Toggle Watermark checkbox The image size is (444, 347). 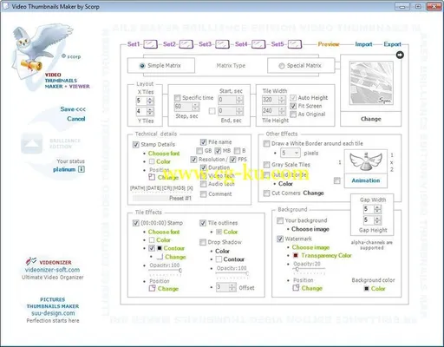point(280,239)
